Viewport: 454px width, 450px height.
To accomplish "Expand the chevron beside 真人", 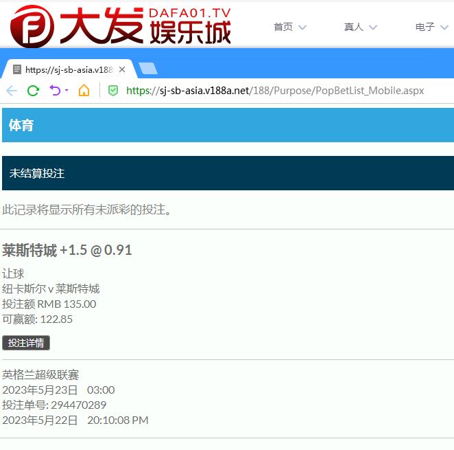I will coord(373,27).
